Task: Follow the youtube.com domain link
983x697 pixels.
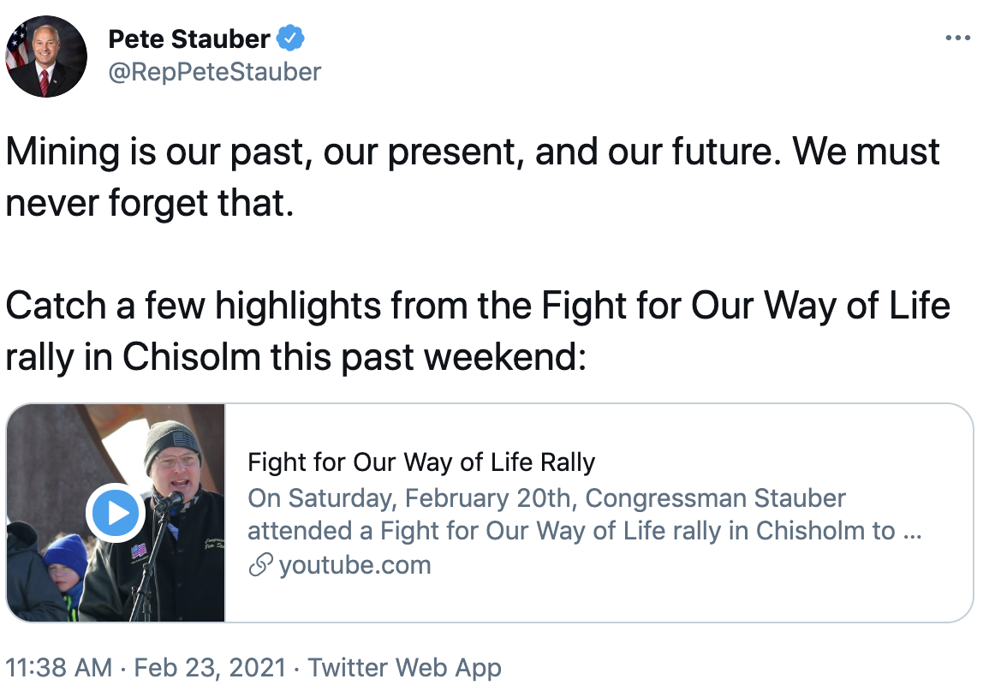Action: tap(354, 565)
